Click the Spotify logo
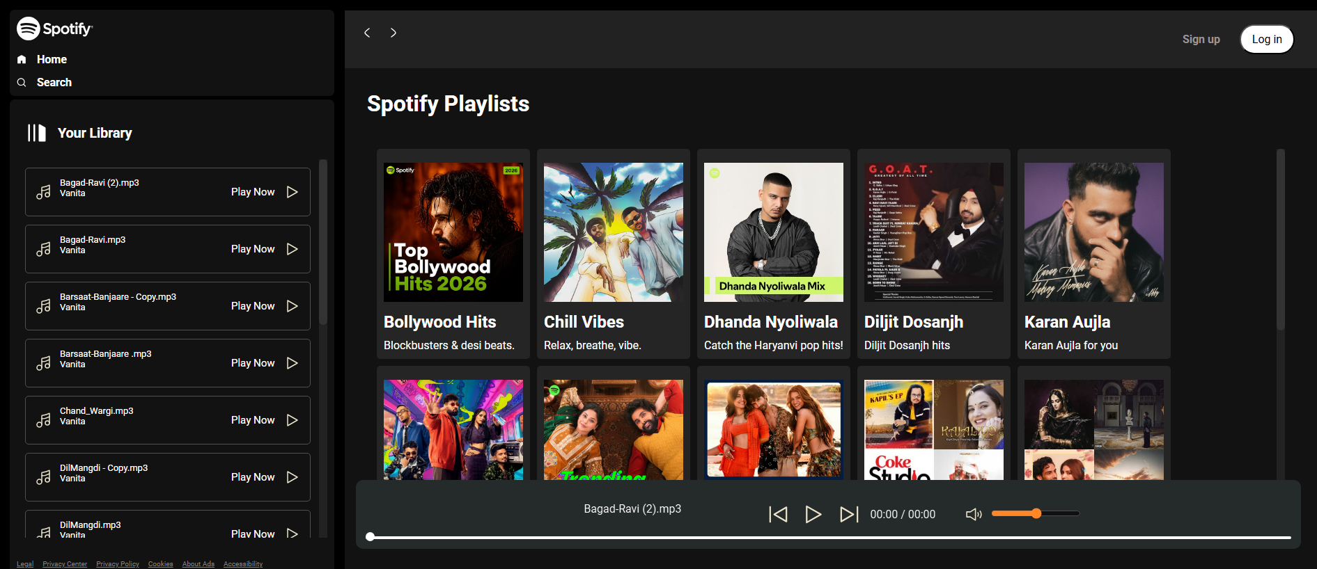Image resolution: width=1317 pixels, height=569 pixels. tap(54, 29)
